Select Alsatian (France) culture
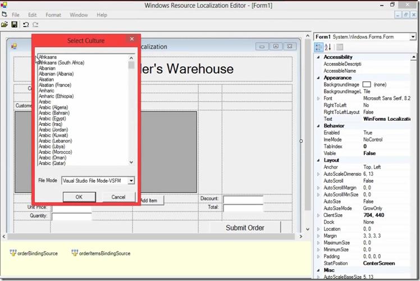 [55, 85]
